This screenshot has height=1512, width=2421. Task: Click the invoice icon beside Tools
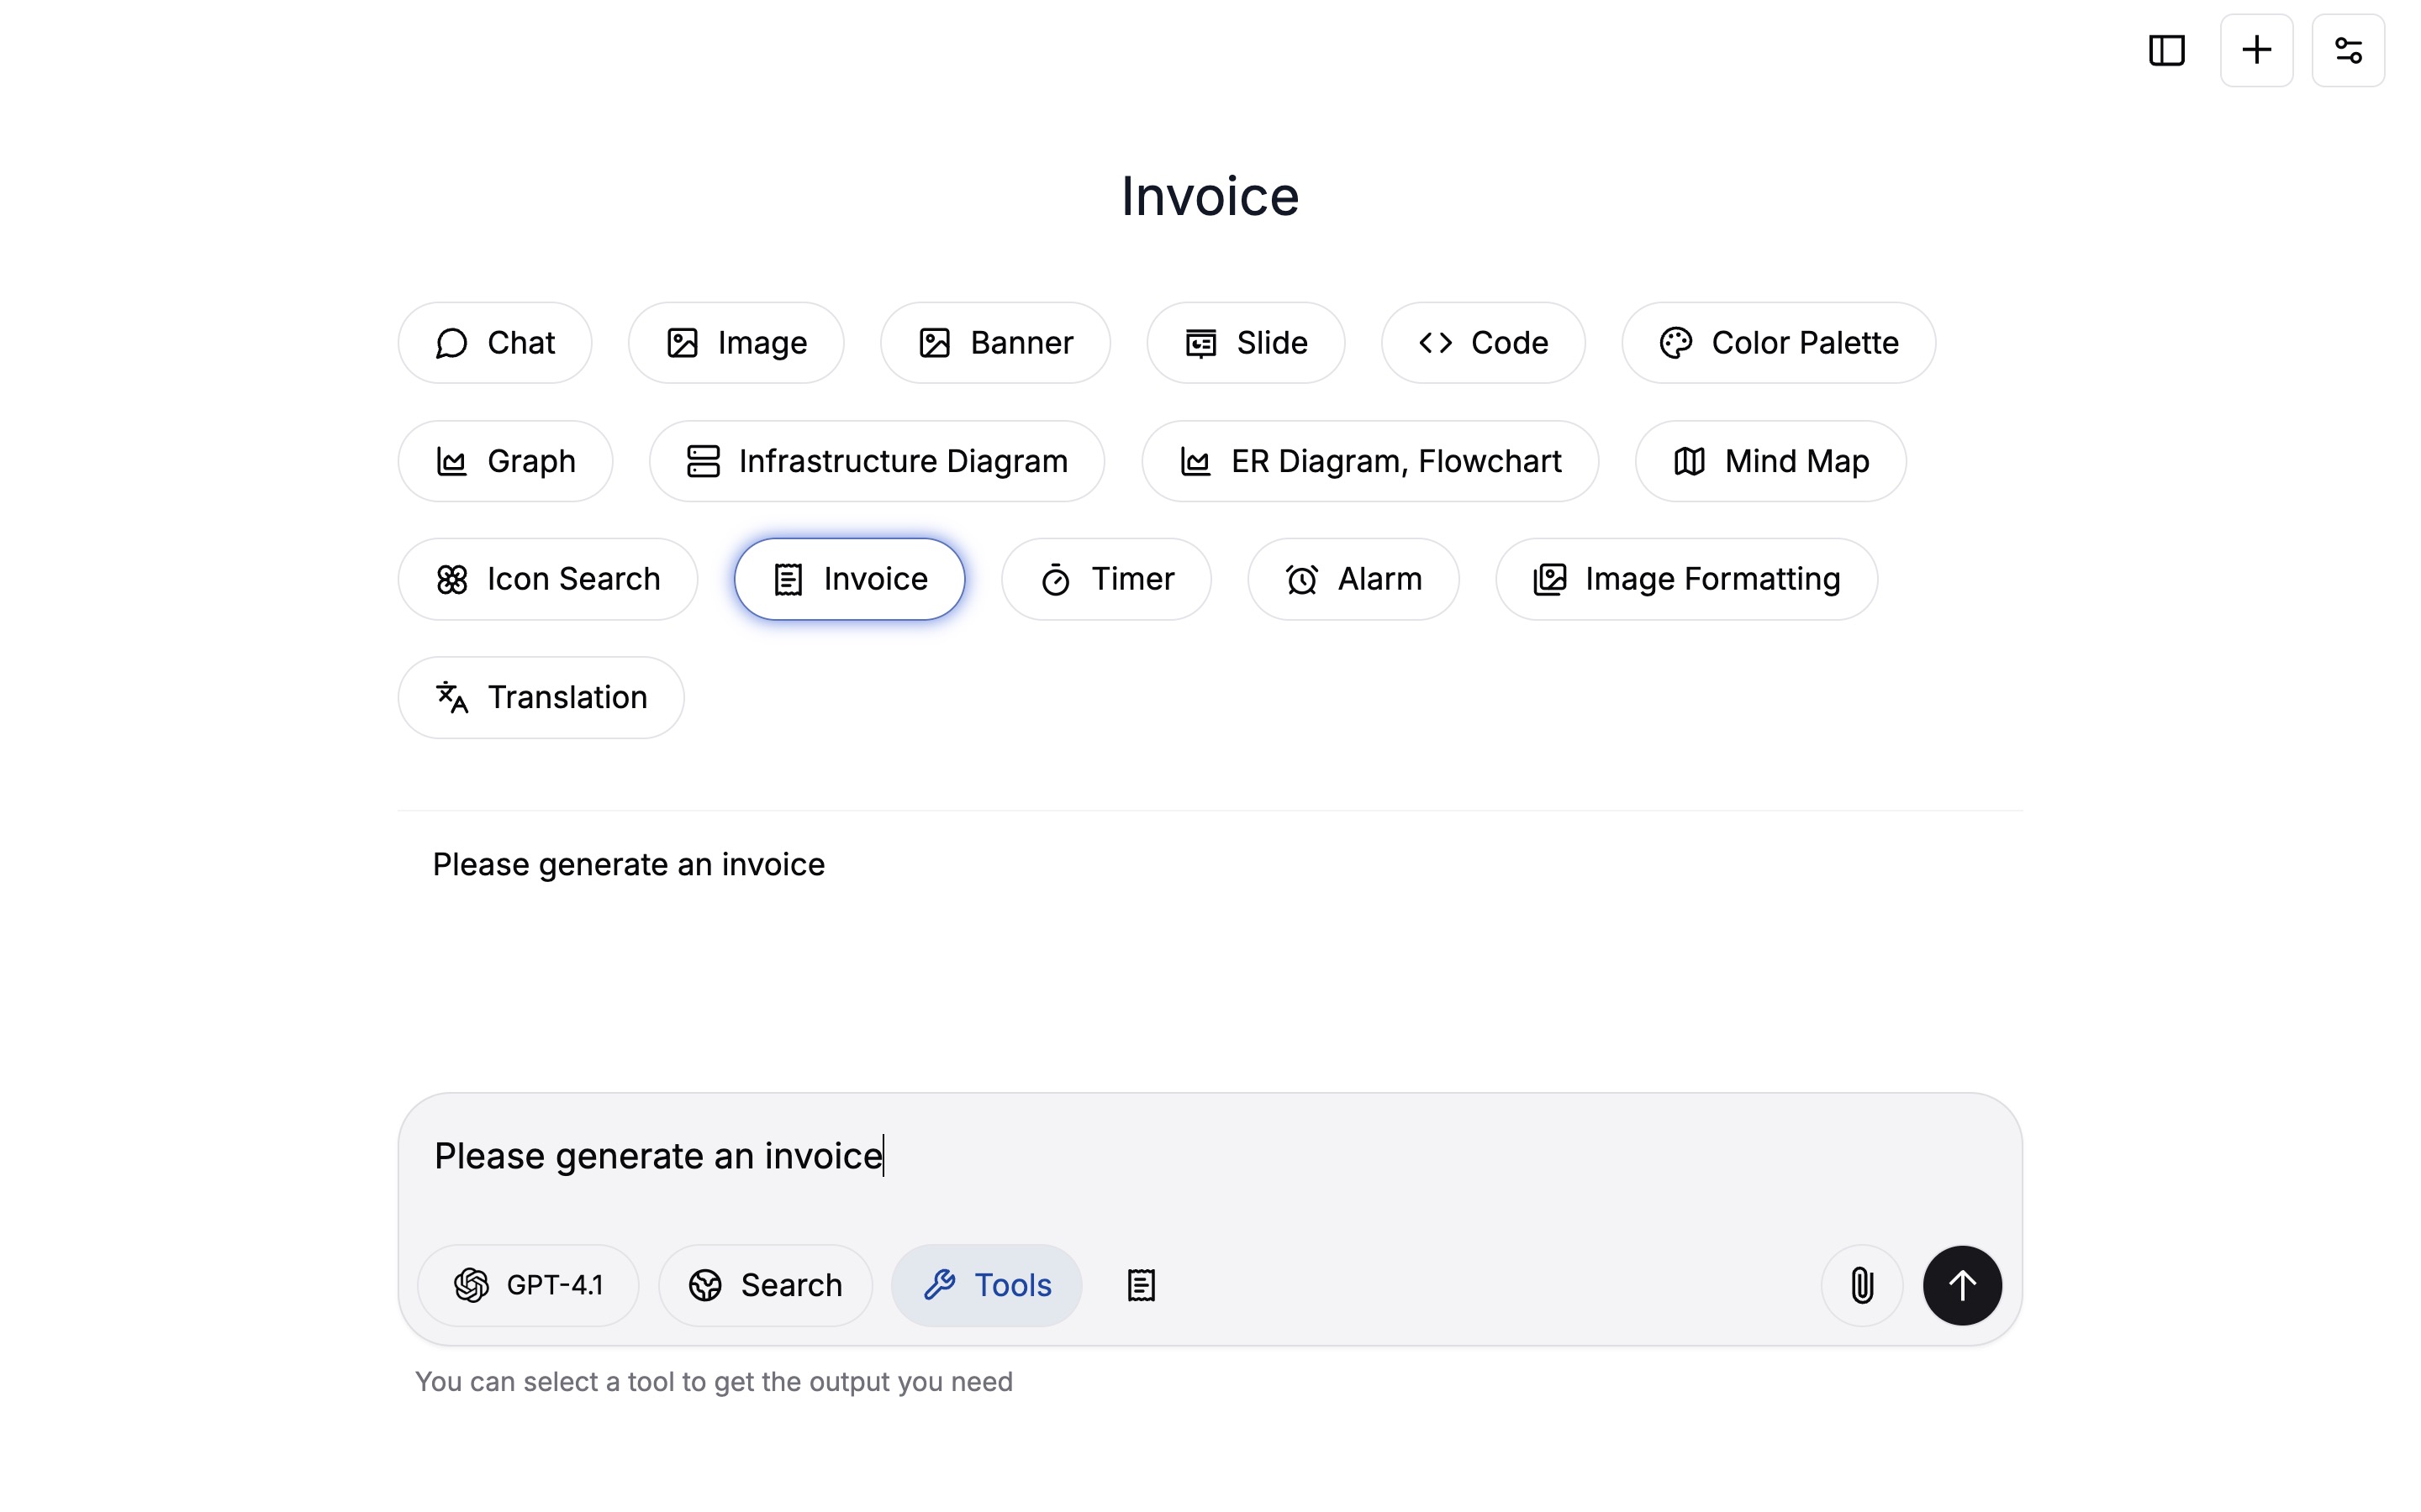click(x=1142, y=1285)
